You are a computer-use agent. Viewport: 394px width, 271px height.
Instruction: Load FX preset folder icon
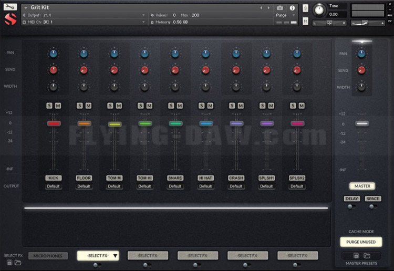pos(18,263)
